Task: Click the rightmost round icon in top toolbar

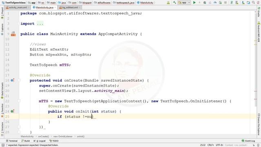Action: (x=258, y=2)
